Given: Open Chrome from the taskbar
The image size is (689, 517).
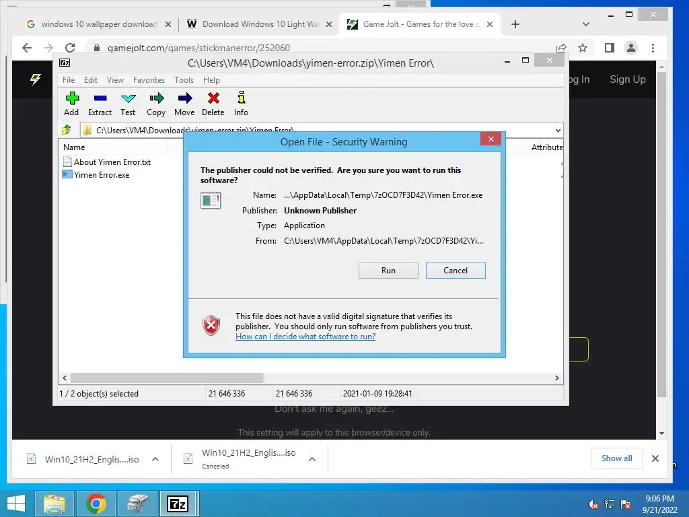Looking at the screenshot, I should click(x=96, y=504).
